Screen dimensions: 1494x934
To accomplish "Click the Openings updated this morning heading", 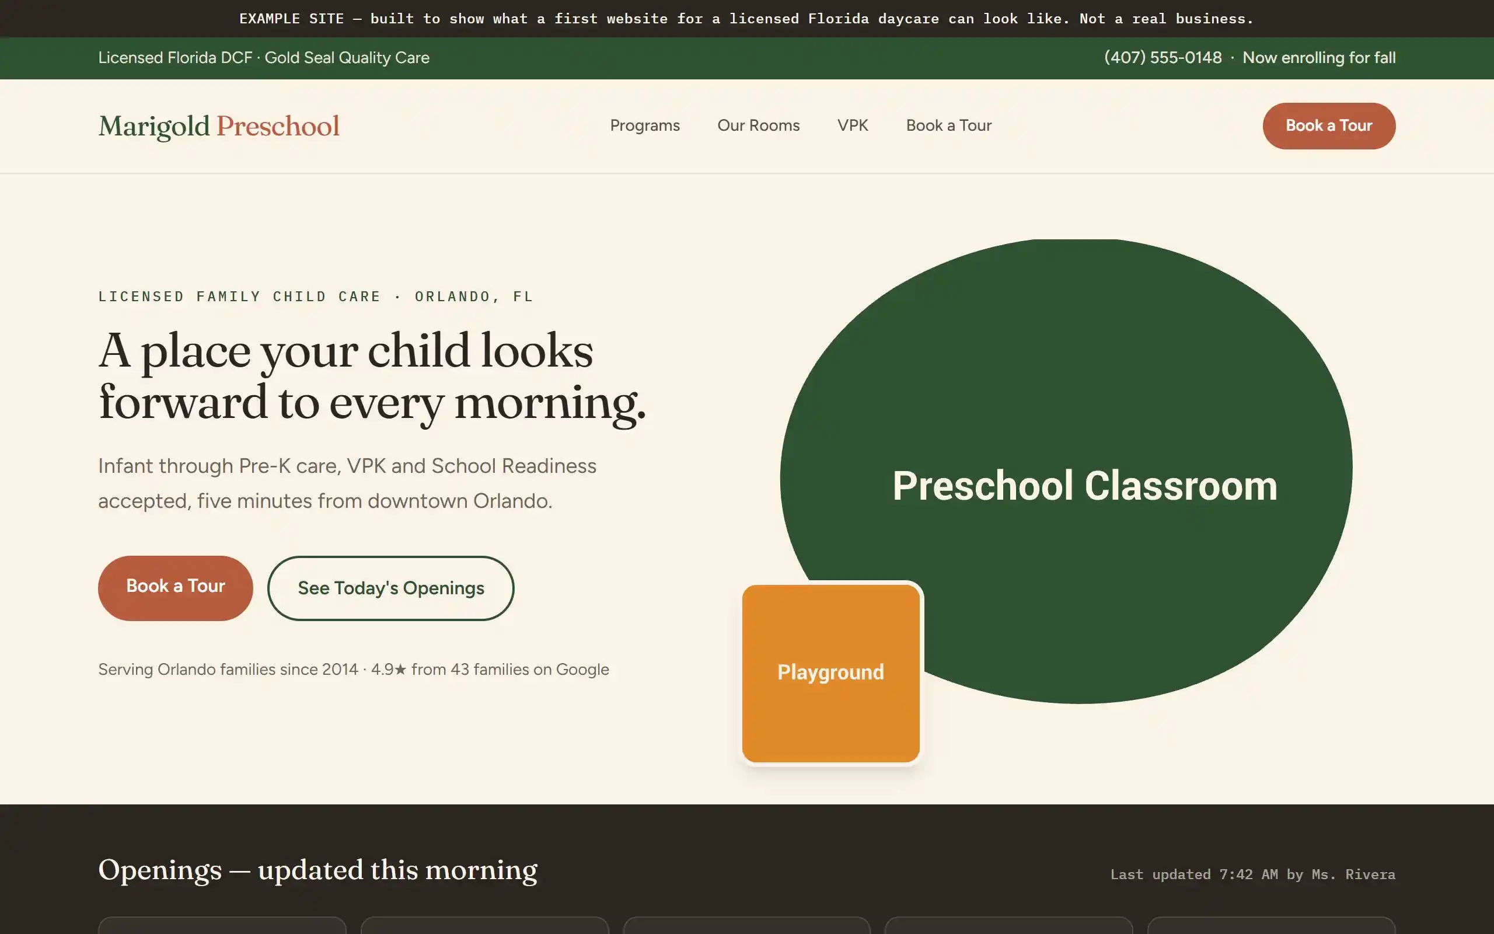I will 317,870.
